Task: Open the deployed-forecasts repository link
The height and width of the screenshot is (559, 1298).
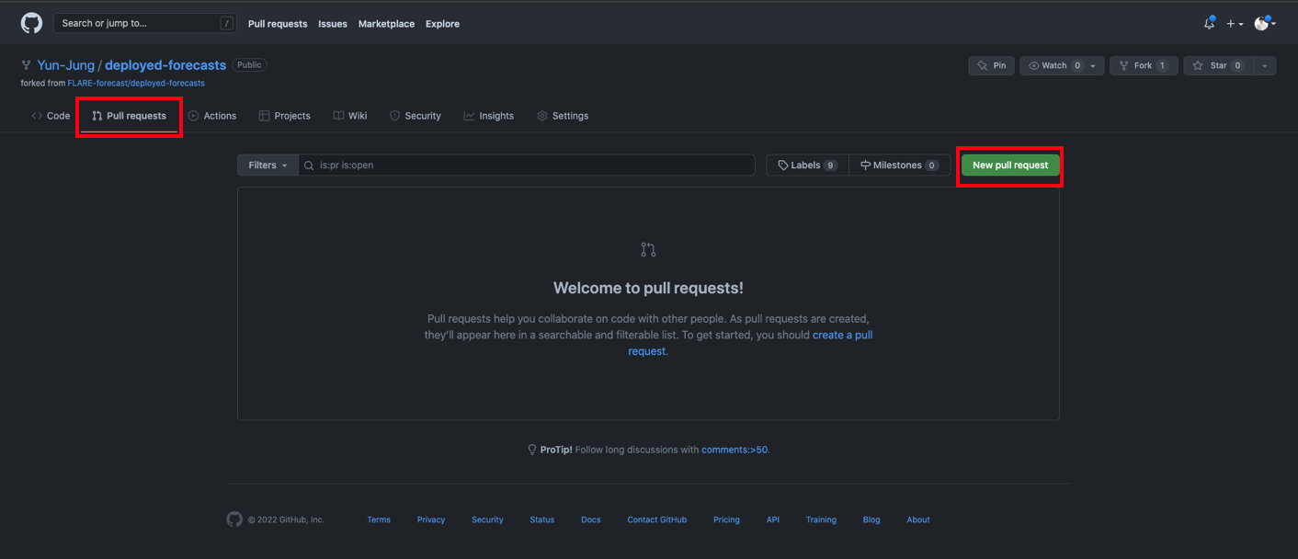Action: (165, 65)
